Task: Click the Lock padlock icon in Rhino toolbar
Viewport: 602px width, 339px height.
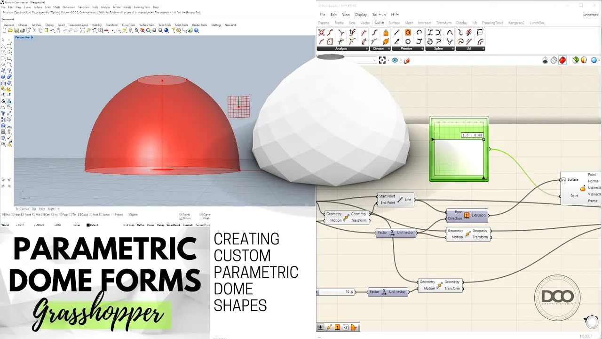Action: (x=136, y=30)
